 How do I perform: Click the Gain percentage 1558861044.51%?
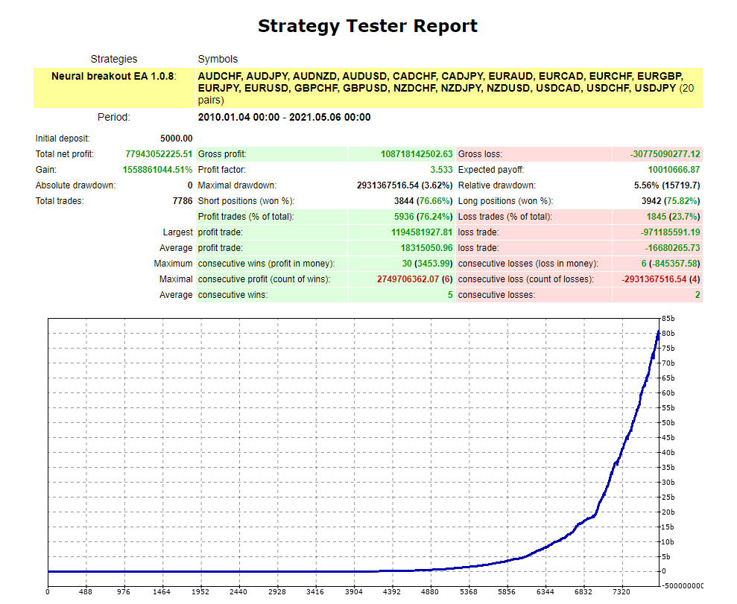coord(157,170)
